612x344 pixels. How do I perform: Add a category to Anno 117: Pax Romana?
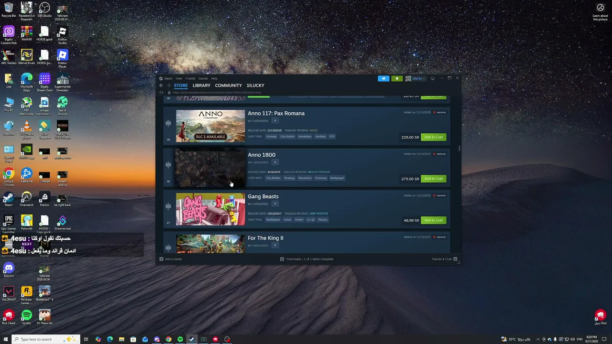[275, 121]
